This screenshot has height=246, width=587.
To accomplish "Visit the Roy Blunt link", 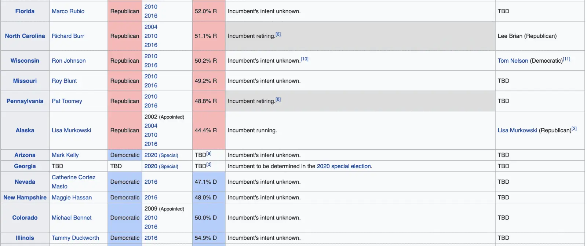I will (64, 81).
